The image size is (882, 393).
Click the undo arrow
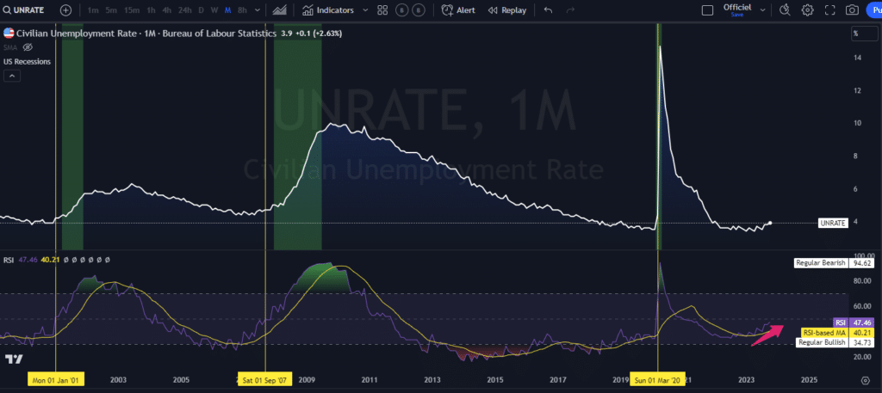pyautogui.click(x=549, y=10)
